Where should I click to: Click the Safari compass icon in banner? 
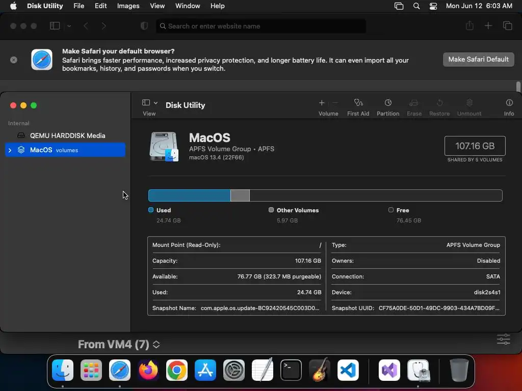pos(42,60)
